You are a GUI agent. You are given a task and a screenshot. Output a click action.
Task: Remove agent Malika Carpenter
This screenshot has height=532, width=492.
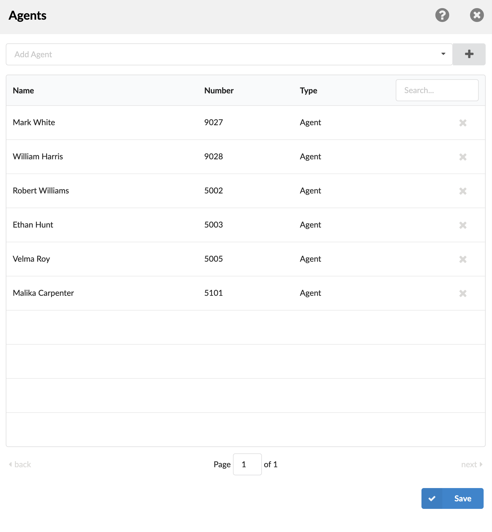click(463, 293)
